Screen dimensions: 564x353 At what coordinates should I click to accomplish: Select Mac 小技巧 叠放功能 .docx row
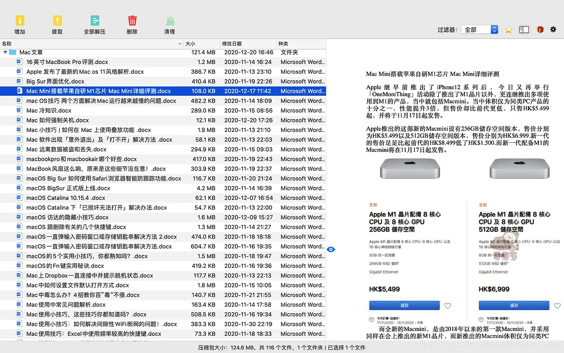click(163, 130)
